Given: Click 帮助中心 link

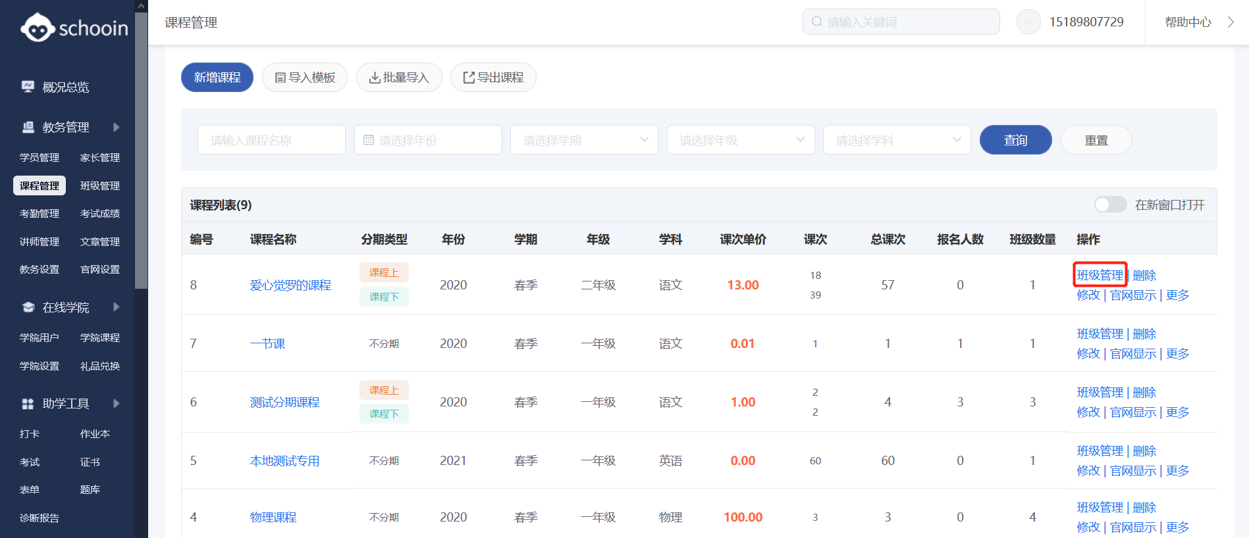Looking at the screenshot, I should [x=1188, y=22].
